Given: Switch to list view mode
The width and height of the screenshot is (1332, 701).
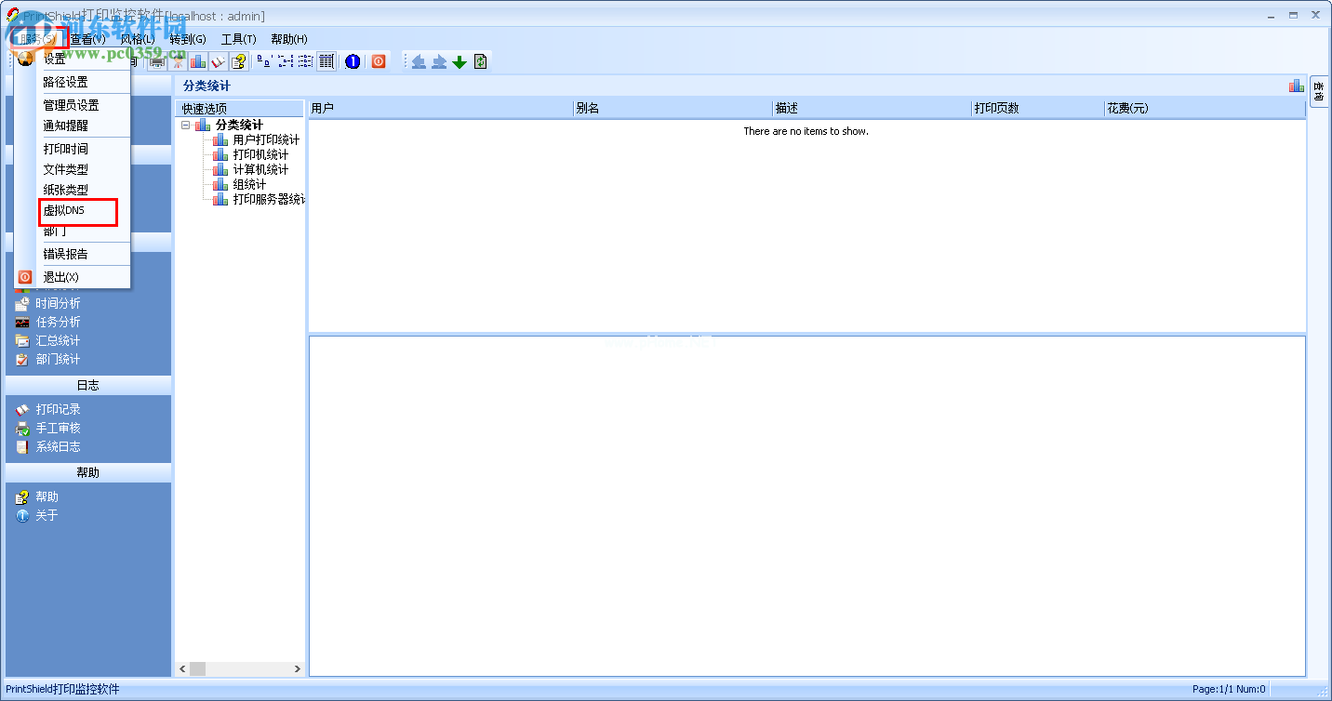Looking at the screenshot, I should click(306, 61).
